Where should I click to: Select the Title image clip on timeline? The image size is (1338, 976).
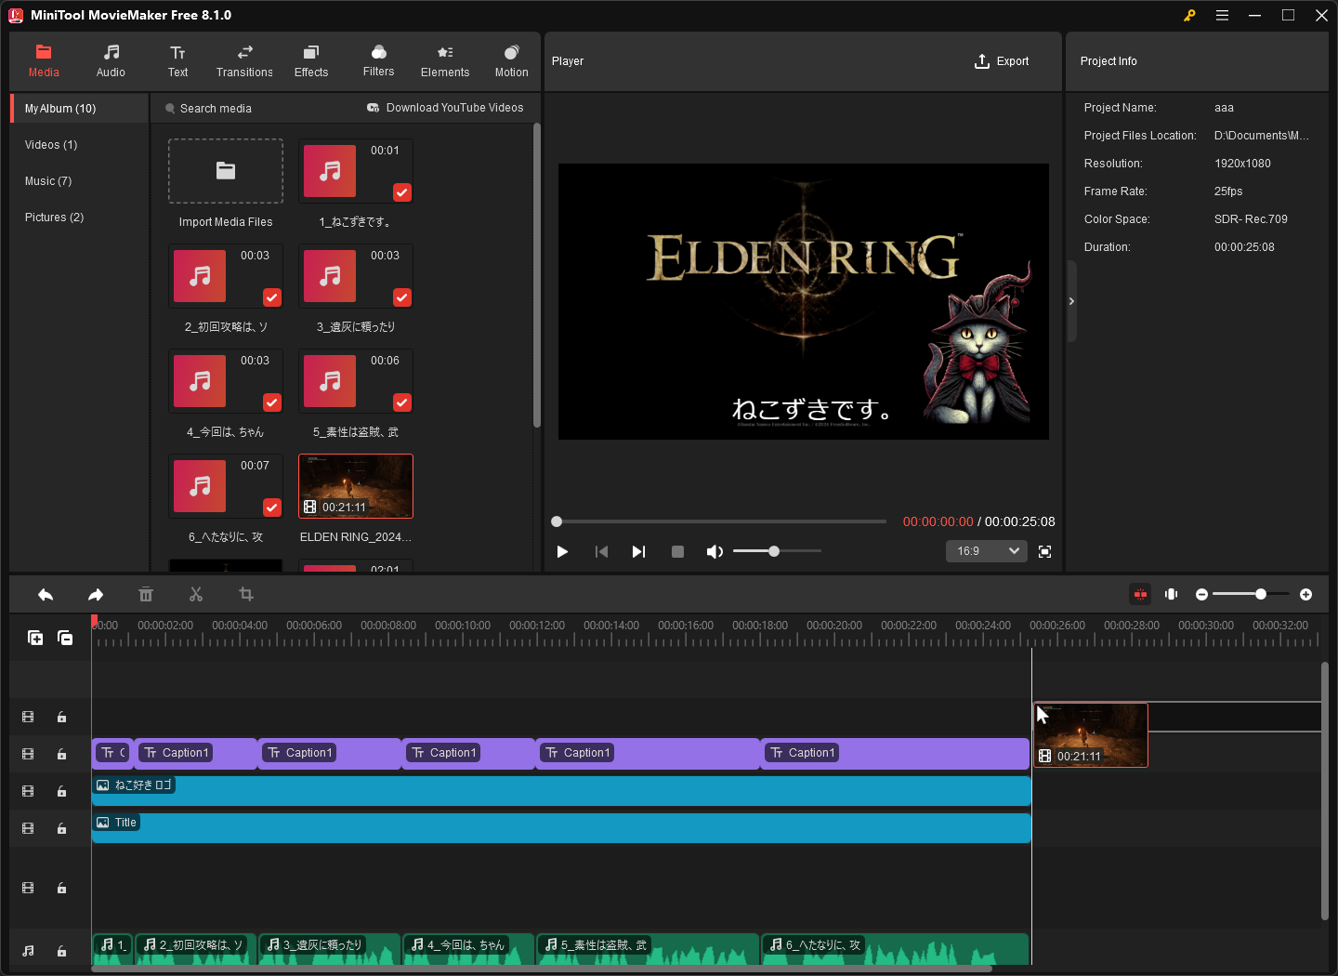coord(561,828)
